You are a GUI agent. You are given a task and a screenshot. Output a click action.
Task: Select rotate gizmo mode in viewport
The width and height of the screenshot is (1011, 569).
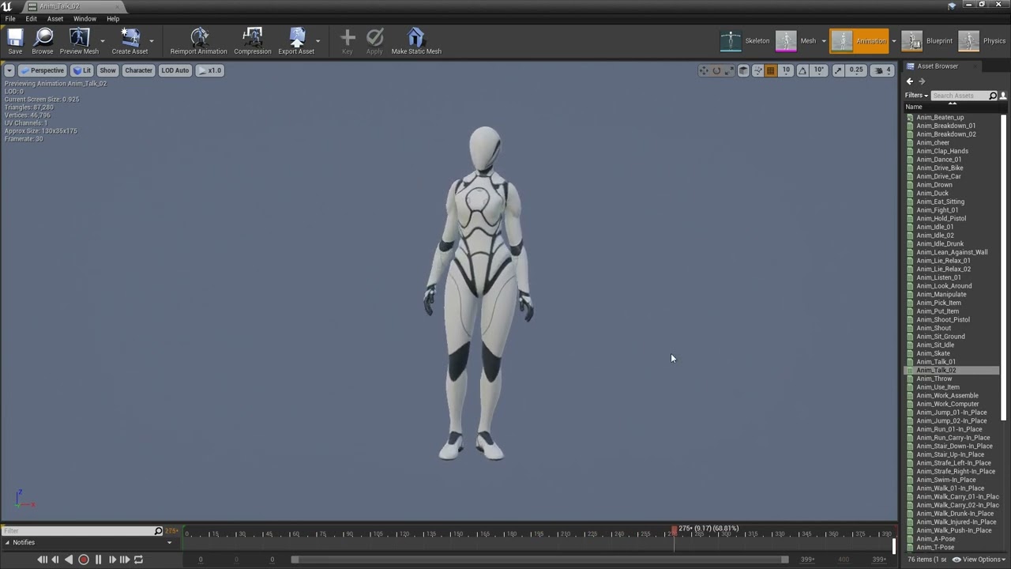(716, 70)
